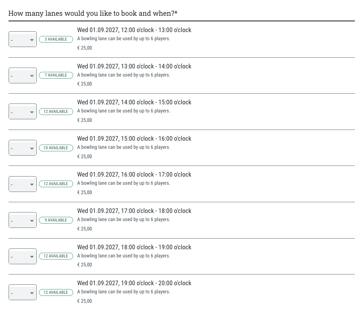The image size is (363, 310).
Task: Click the '9 AVAILABLE' badge for the 17:00 slot
Action: [56, 220]
